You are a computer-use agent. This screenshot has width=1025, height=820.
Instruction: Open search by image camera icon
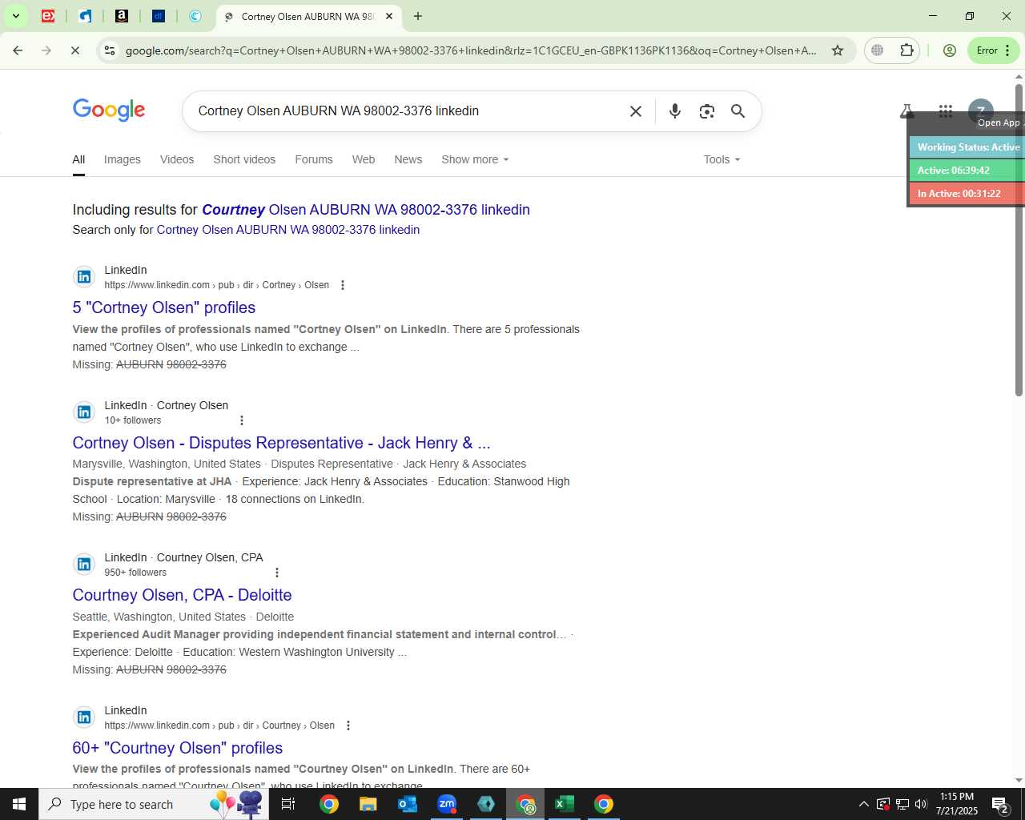(x=706, y=111)
